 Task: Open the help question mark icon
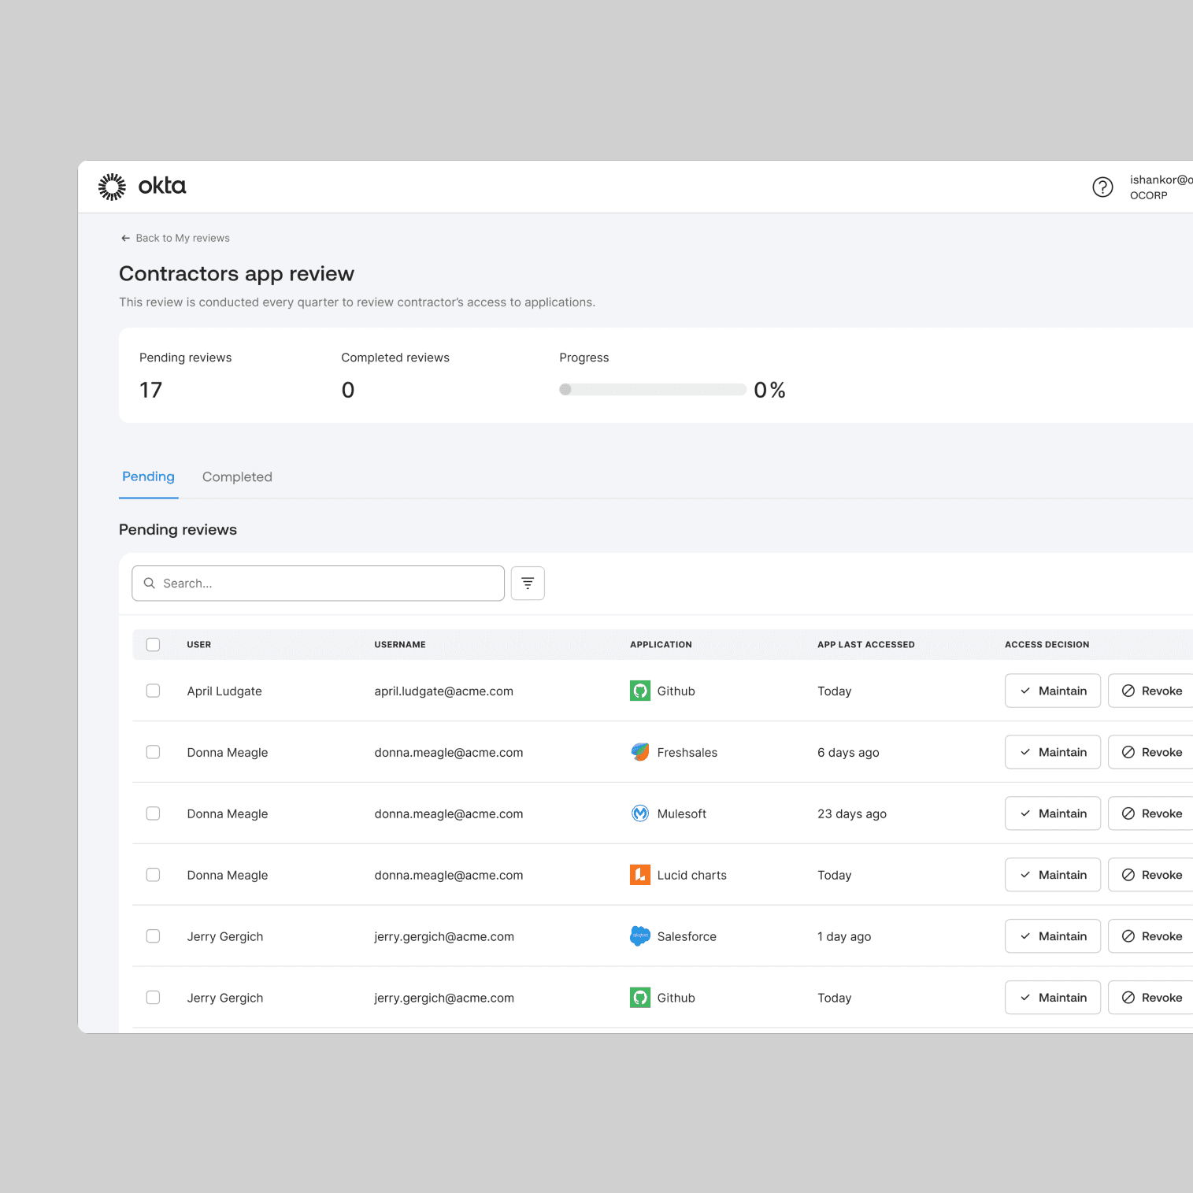click(x=1102, y=187)
